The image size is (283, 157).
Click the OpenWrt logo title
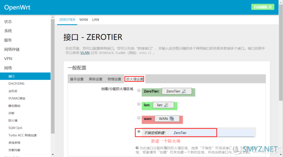17,7
